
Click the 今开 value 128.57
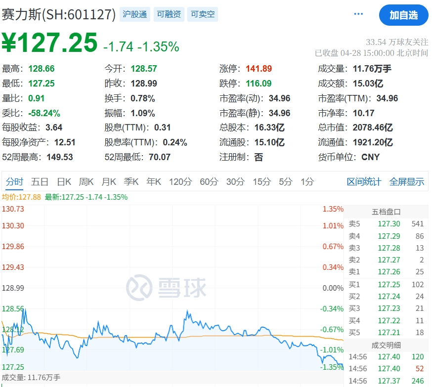click(x=144, y=69)
